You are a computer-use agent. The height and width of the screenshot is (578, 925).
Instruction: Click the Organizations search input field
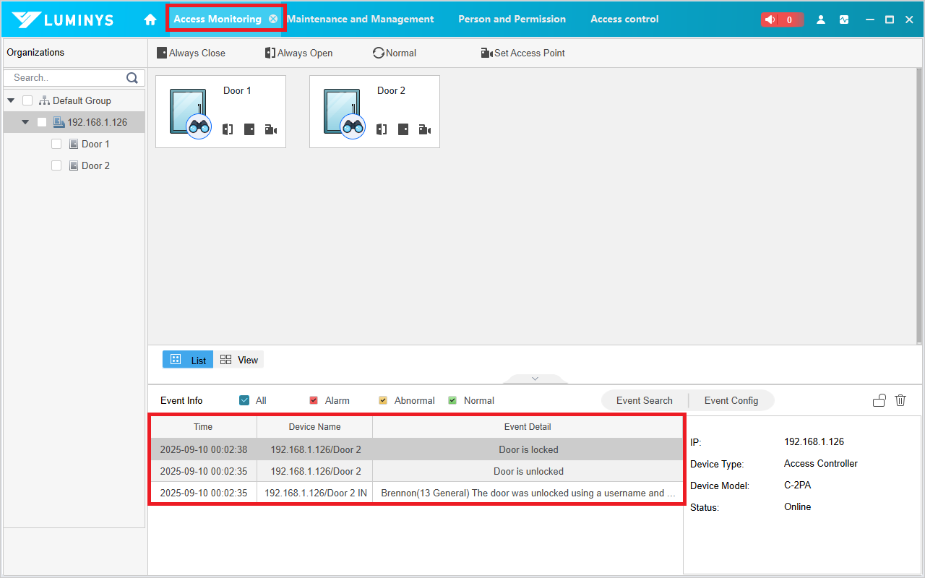point(65,78)
